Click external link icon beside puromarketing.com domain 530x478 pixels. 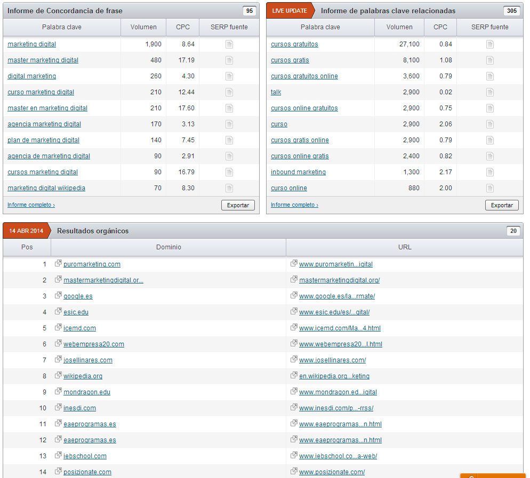point(58,263)
